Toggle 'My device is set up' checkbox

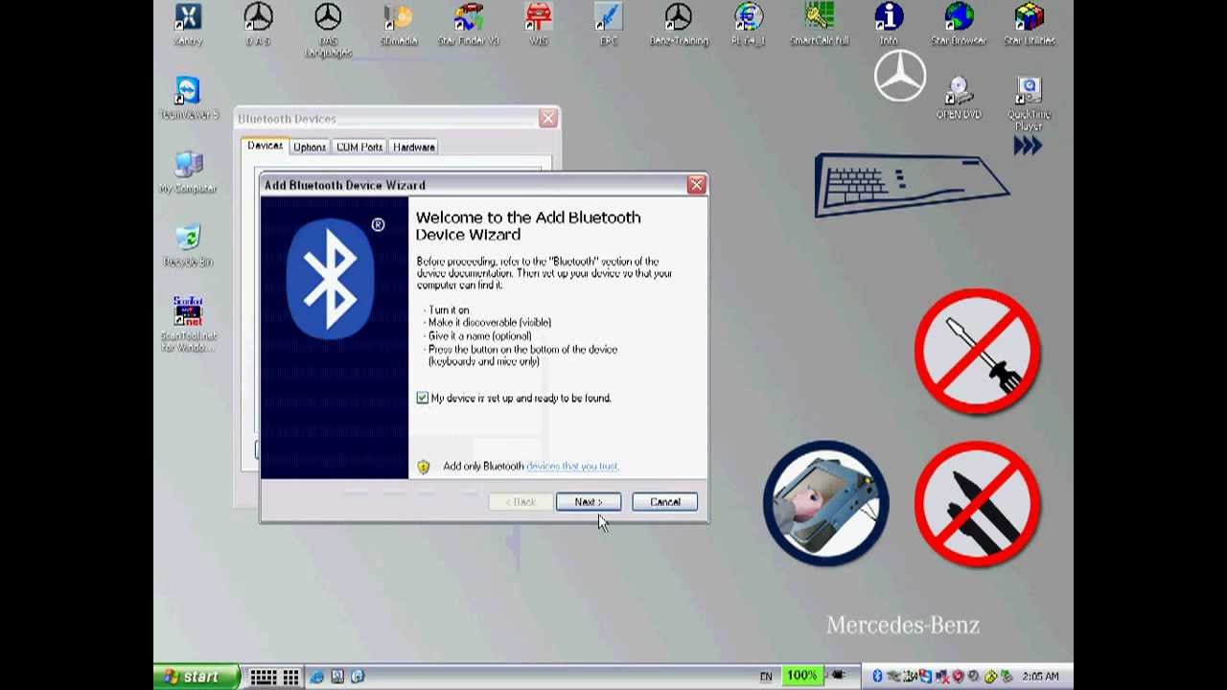[423, 398]
